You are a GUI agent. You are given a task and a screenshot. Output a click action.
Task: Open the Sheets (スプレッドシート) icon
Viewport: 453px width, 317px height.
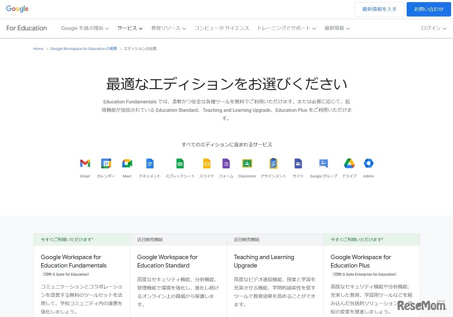coord(180,163)
